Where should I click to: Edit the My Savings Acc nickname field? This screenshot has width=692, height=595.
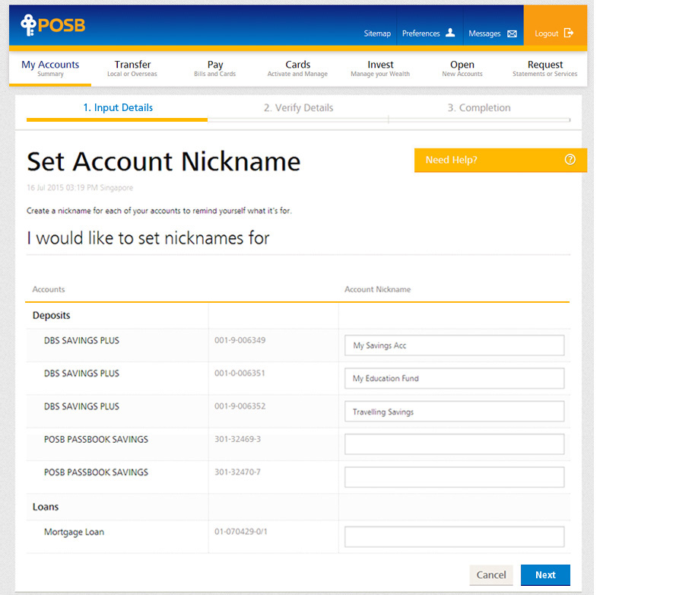point(454,345)
